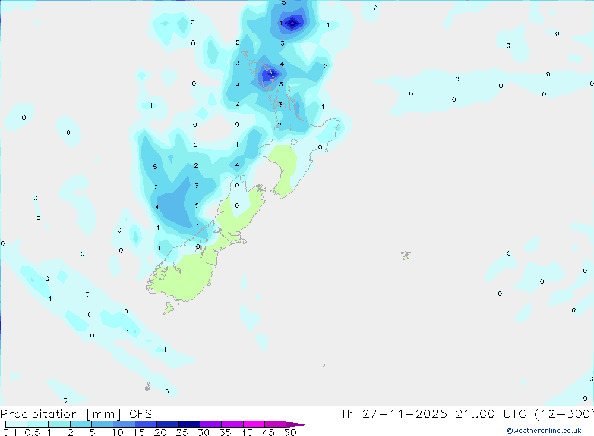Viewport: 594px width, 436px height.
Task: Select the "10" legend scale label
Action: (118, 432)
